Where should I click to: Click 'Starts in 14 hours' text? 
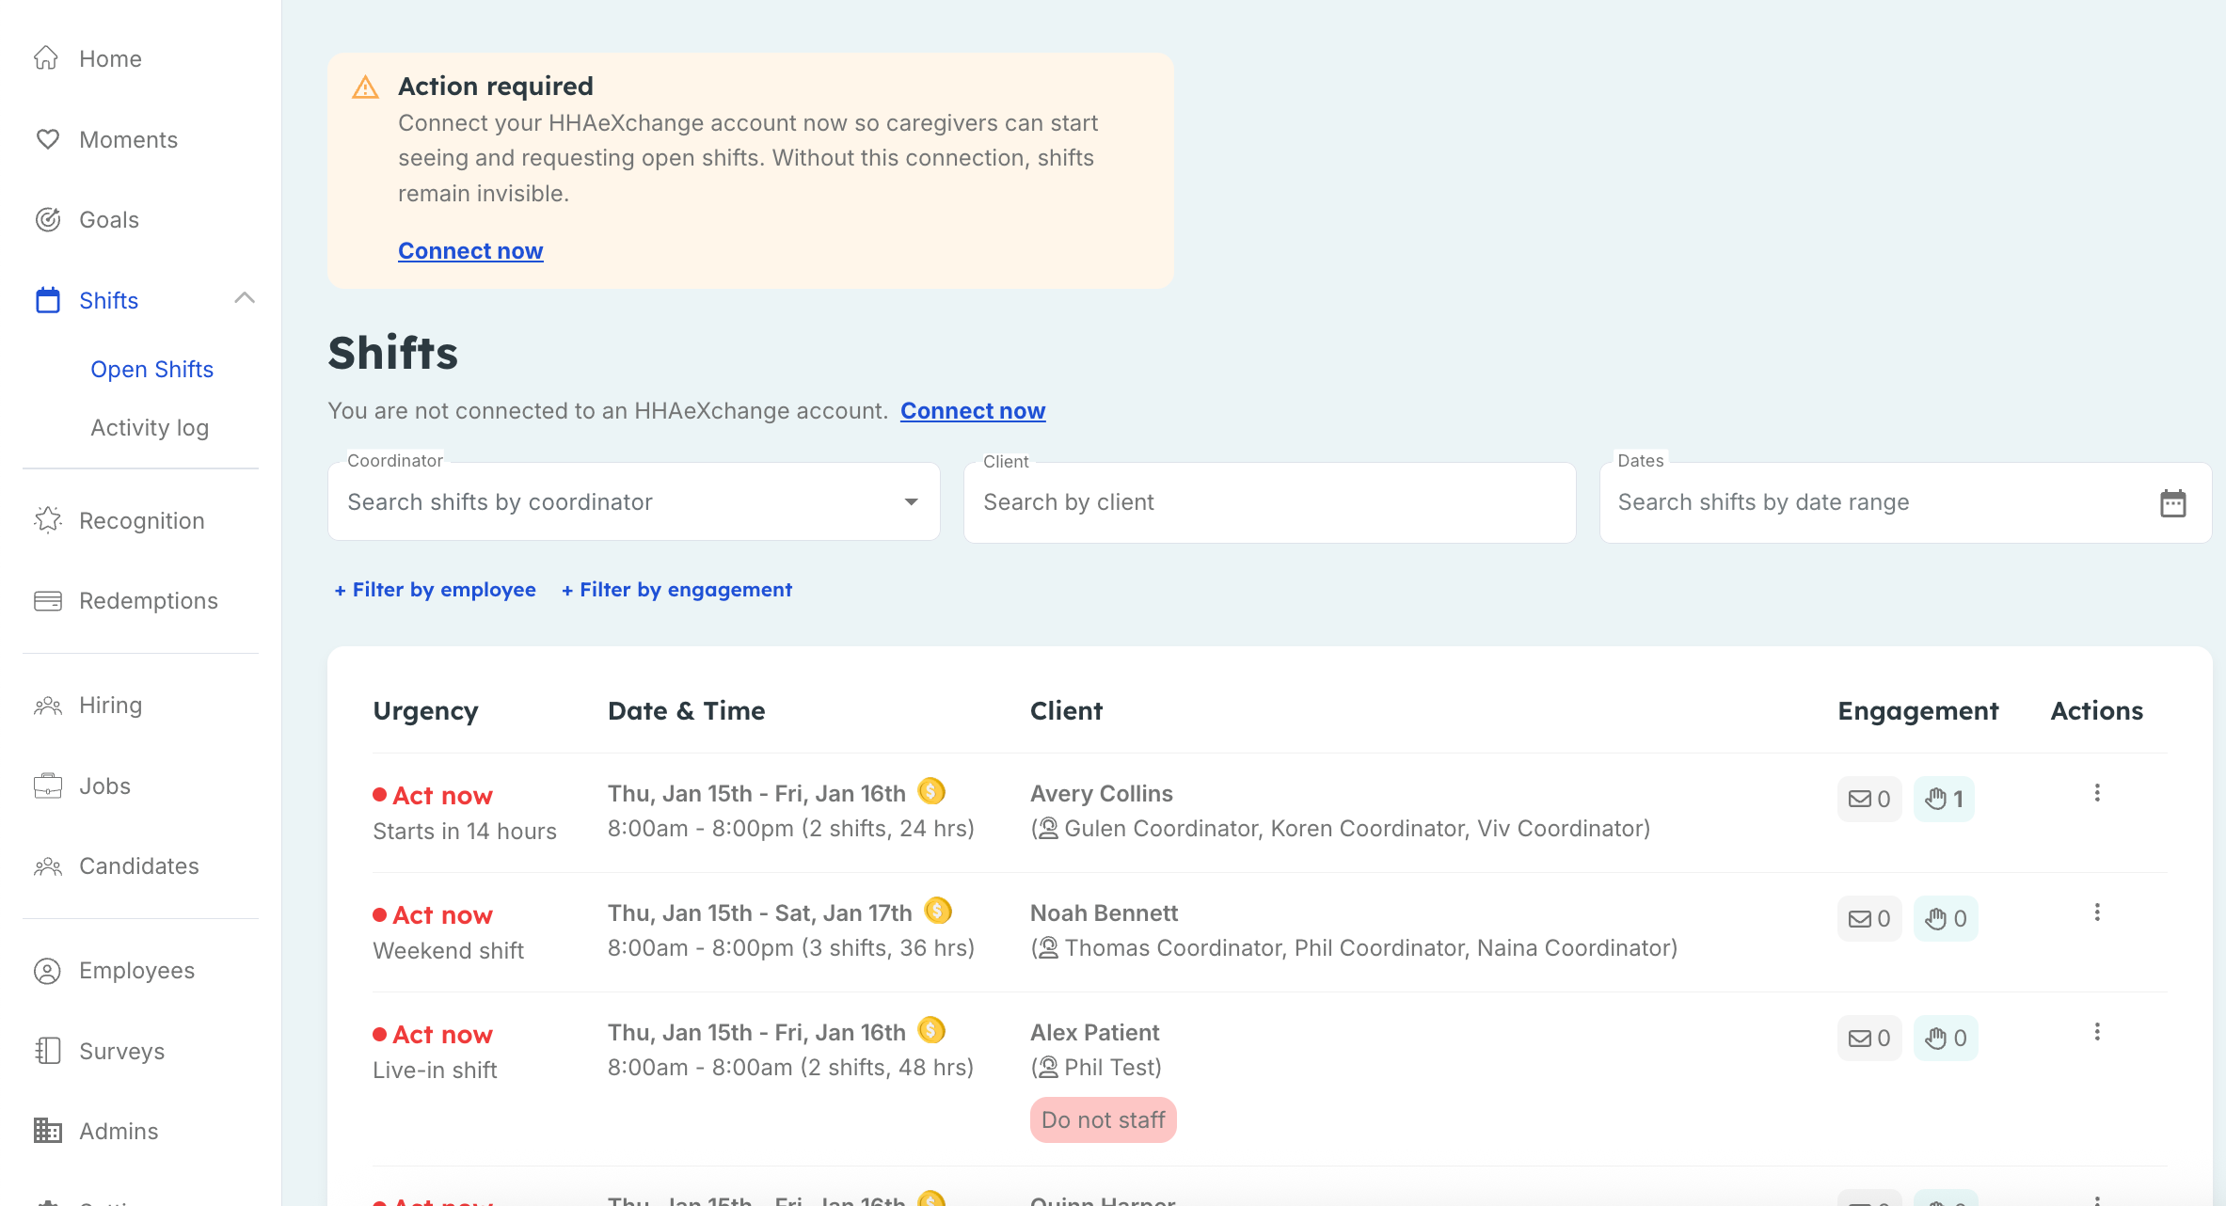pos(465,831)
